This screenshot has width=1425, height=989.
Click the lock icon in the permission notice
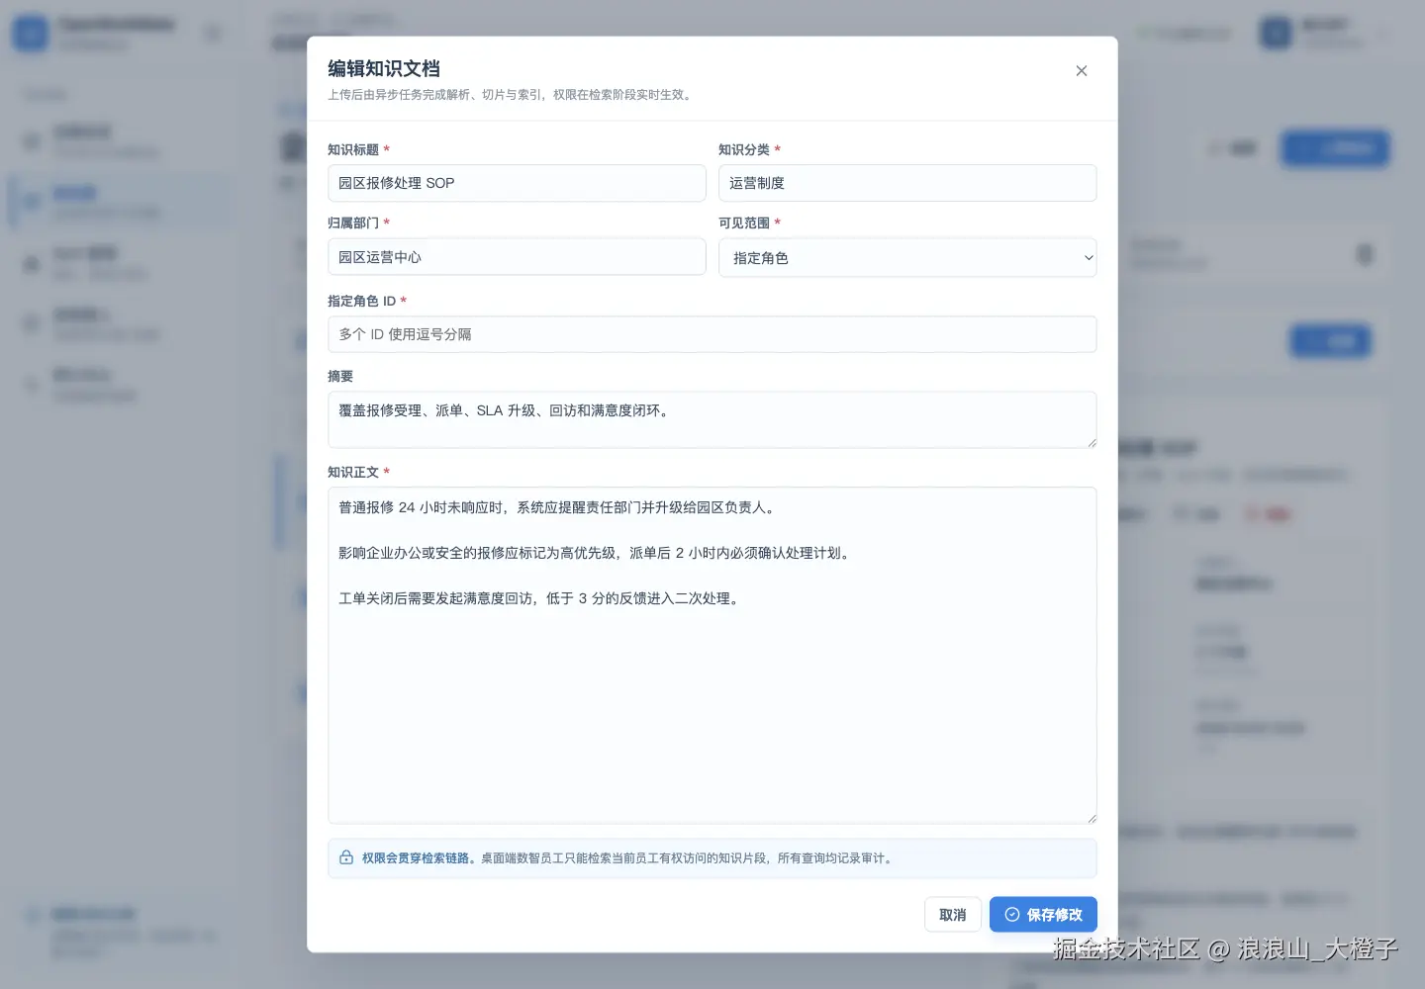point(346,858)
